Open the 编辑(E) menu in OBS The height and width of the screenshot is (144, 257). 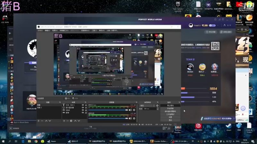pos(47,30)
